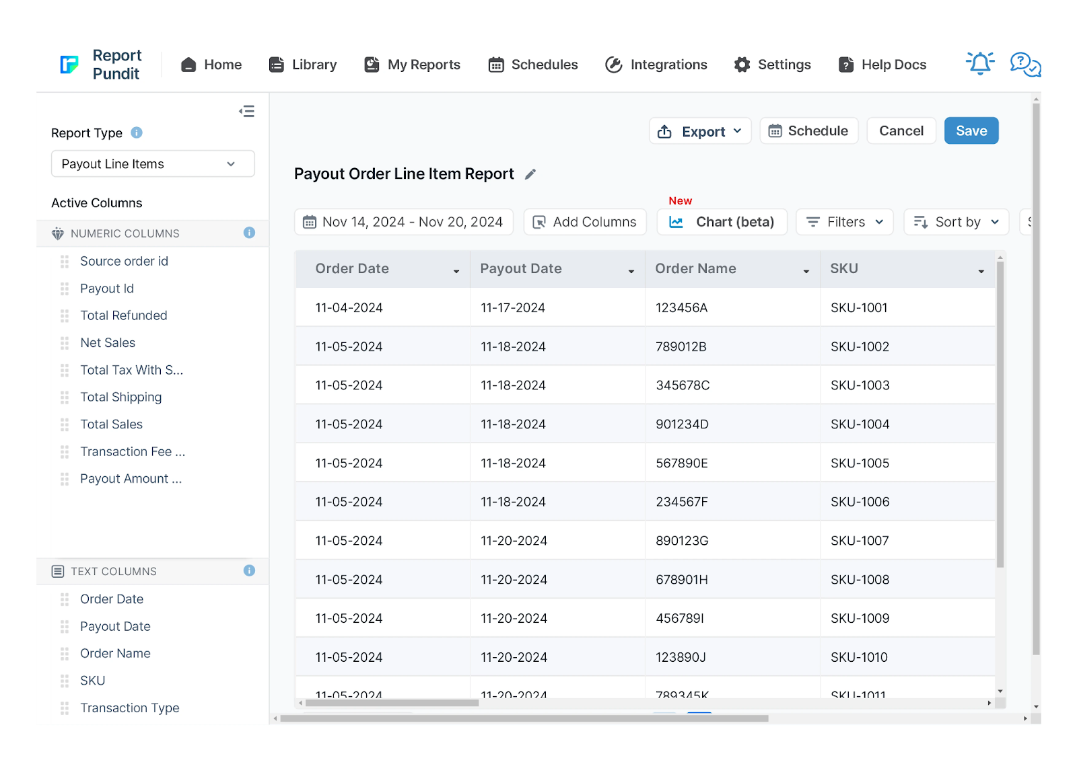Screen dimensions: 1077x760
Task: Click the drag handle beside Total Shipping
Action: pos(65,397)
